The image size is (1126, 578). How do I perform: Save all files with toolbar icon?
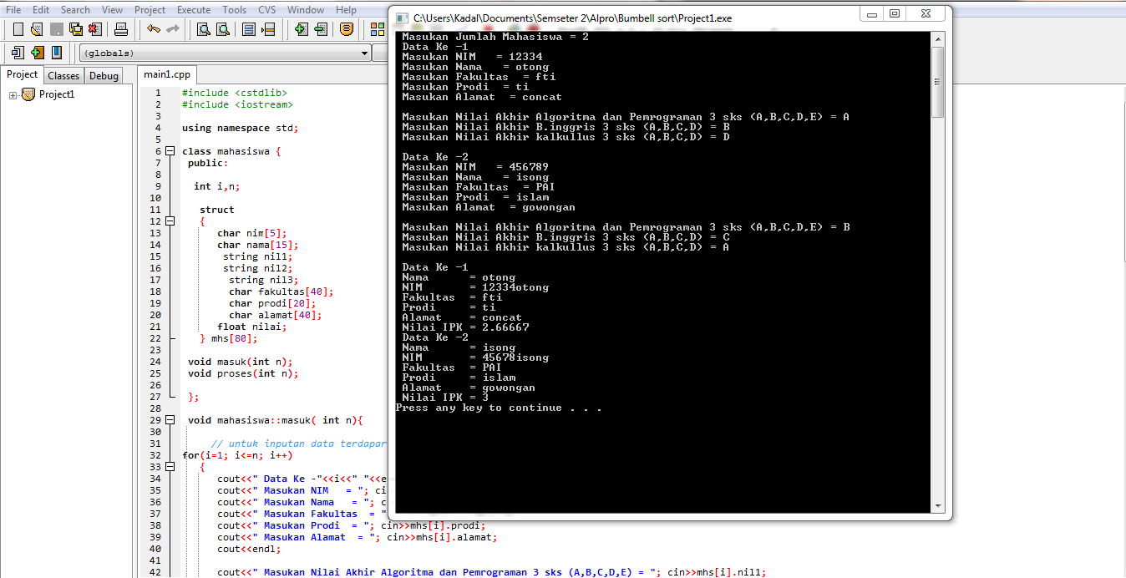coord(76,29)
